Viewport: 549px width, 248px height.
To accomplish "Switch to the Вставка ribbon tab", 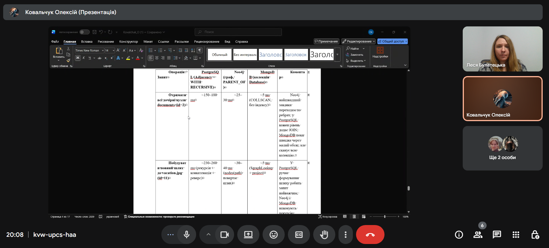I will pyautogui.click(x=87, y=42).
